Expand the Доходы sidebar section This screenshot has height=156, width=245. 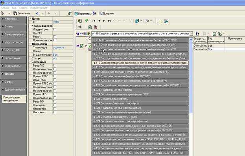coord(2,74)
